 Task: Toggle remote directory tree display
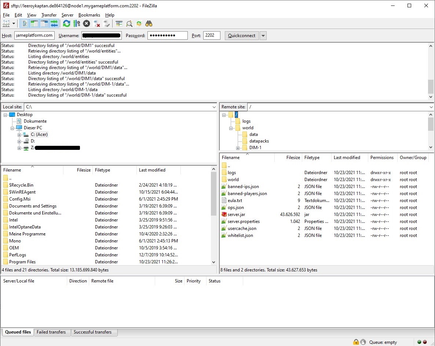[x=44, y=24]
